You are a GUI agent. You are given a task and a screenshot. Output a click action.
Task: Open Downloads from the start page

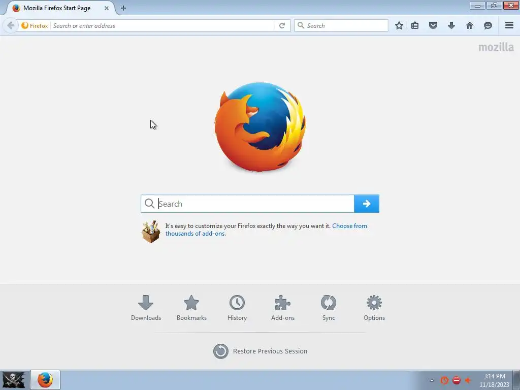click(x=146, y=308)
